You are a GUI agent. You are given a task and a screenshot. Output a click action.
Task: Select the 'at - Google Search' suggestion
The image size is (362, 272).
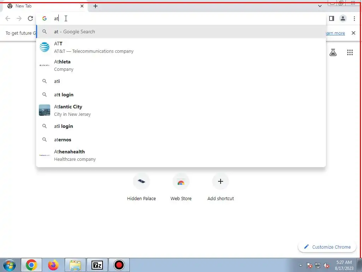click(x=181, y=32)
